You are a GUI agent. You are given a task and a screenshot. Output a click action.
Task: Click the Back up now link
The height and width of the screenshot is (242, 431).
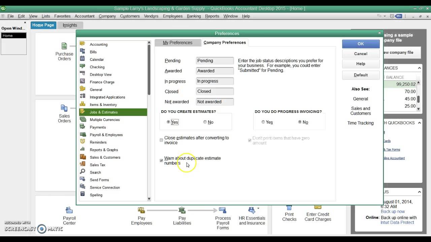coord(393,211)
